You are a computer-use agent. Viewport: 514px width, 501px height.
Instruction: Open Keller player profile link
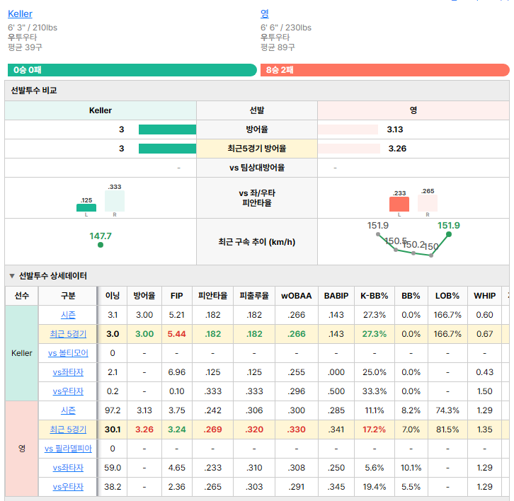(x=20, y=13)
